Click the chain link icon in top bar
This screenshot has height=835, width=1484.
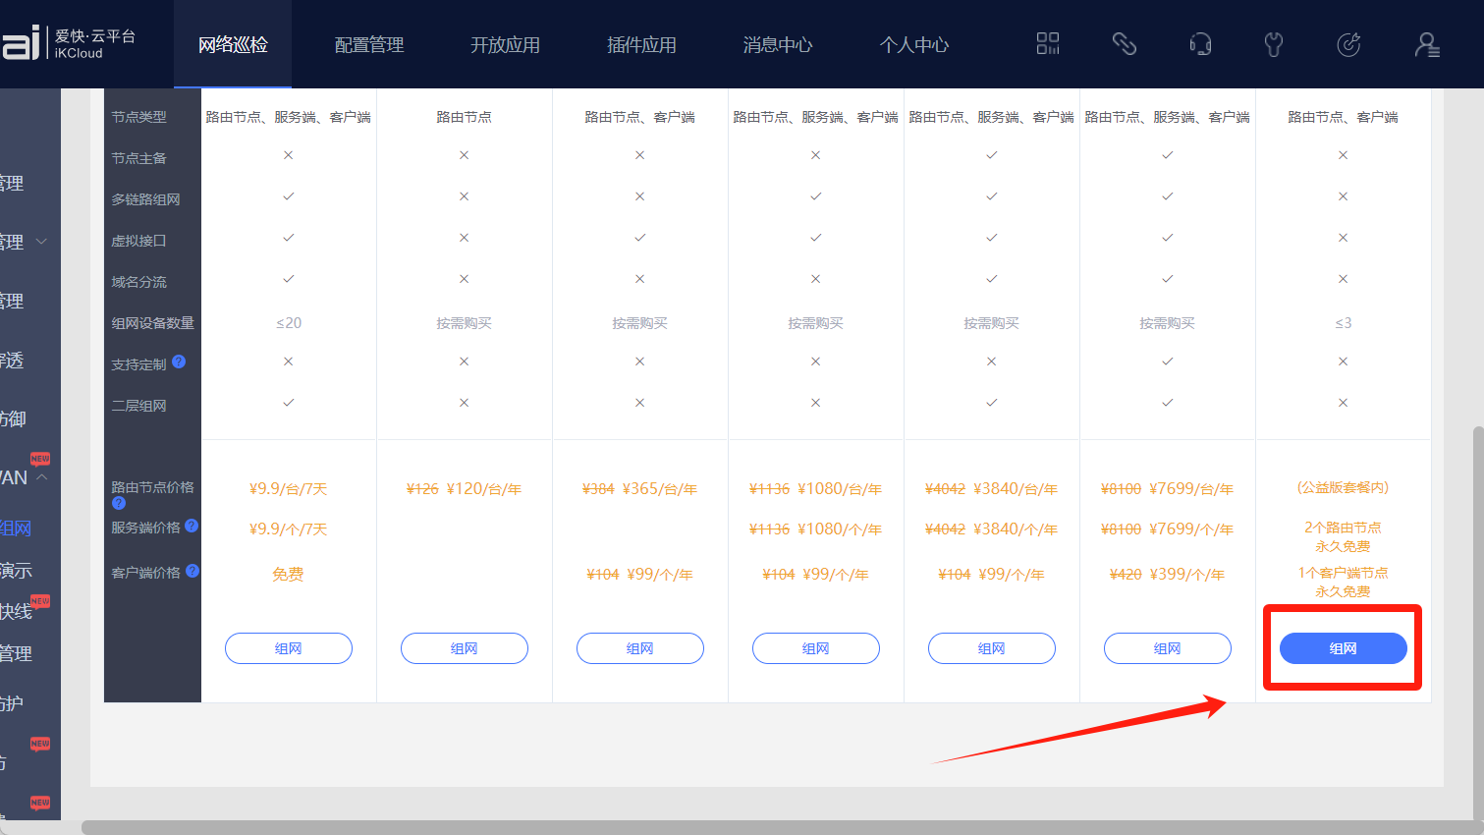[x=1124, y=44]
